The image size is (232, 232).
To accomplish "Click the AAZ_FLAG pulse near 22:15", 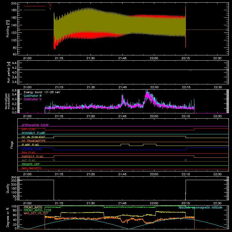I will pos(186,160).
